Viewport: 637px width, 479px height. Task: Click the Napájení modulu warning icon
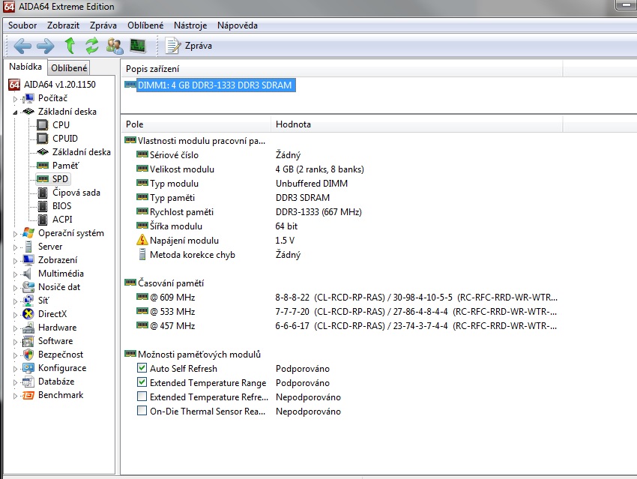142,240
